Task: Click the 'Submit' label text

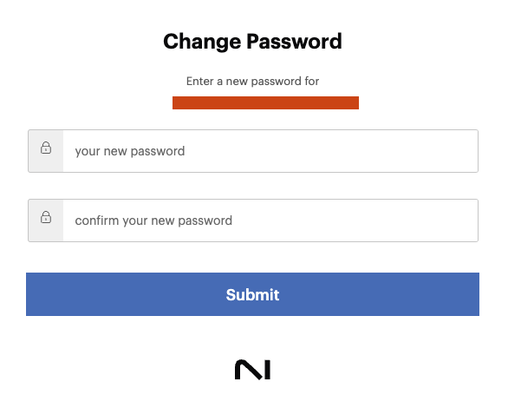Action: pos(252,295)
